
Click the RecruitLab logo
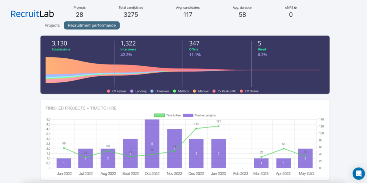point(32,14)
